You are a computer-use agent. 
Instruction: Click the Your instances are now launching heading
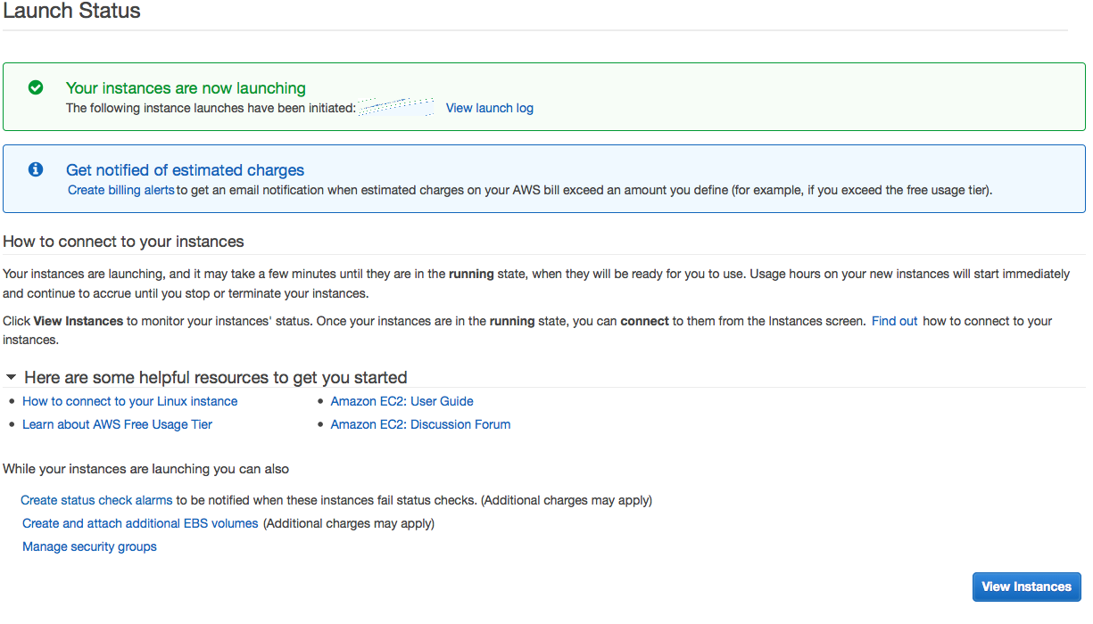point(186,87)
